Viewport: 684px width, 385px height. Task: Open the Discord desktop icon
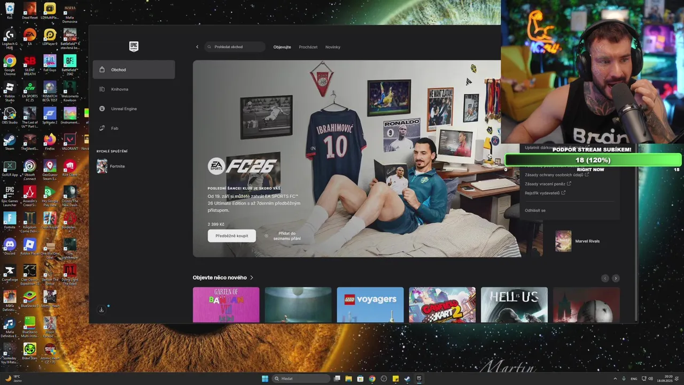(10, 247)
